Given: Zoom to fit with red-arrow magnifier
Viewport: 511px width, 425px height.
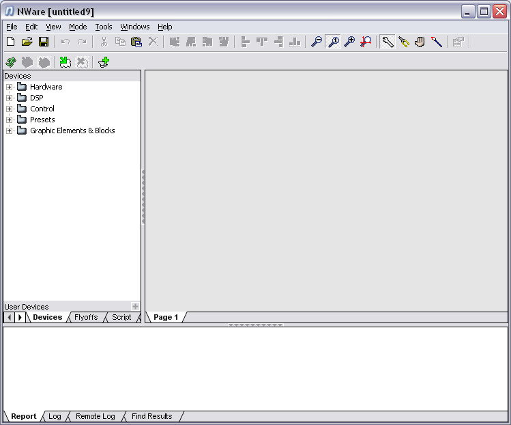Looking at the screenshot, I should pos(366,42).
